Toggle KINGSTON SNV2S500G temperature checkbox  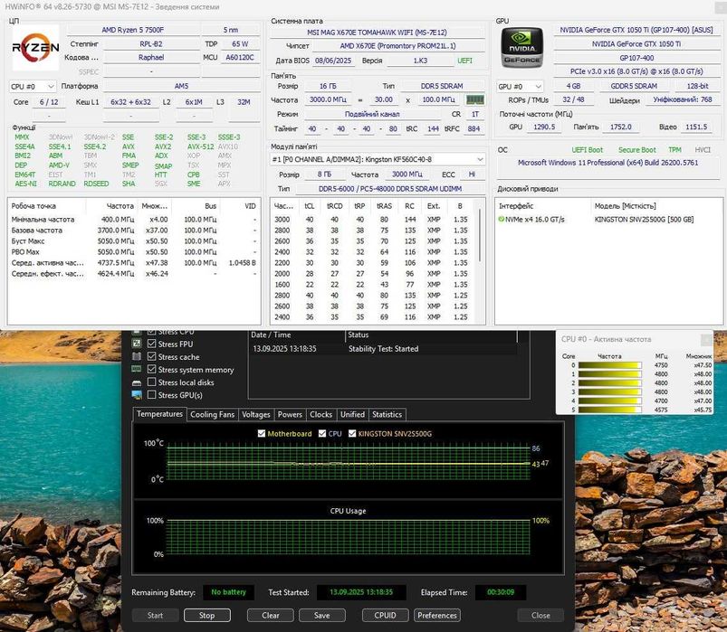click(x=352, y=433)
